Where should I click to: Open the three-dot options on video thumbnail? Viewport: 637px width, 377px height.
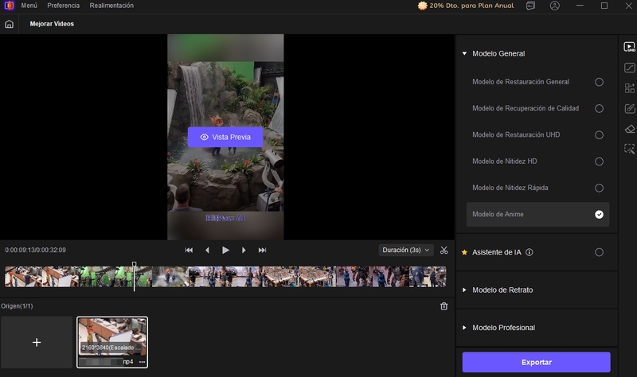pyautogui.click(x=142, y=362)
